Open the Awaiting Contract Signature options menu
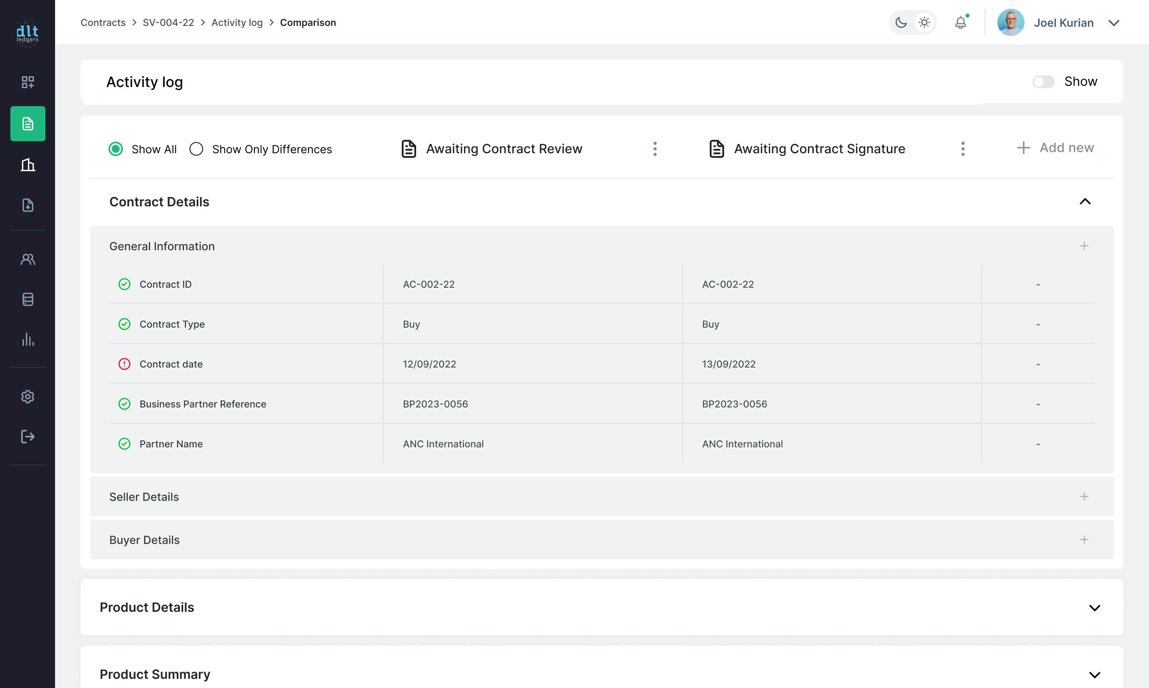This screenshot has width=1149, height=688. [963, 149]
